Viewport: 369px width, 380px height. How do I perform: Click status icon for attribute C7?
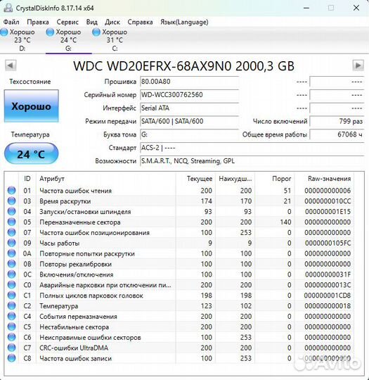(11, 348)
